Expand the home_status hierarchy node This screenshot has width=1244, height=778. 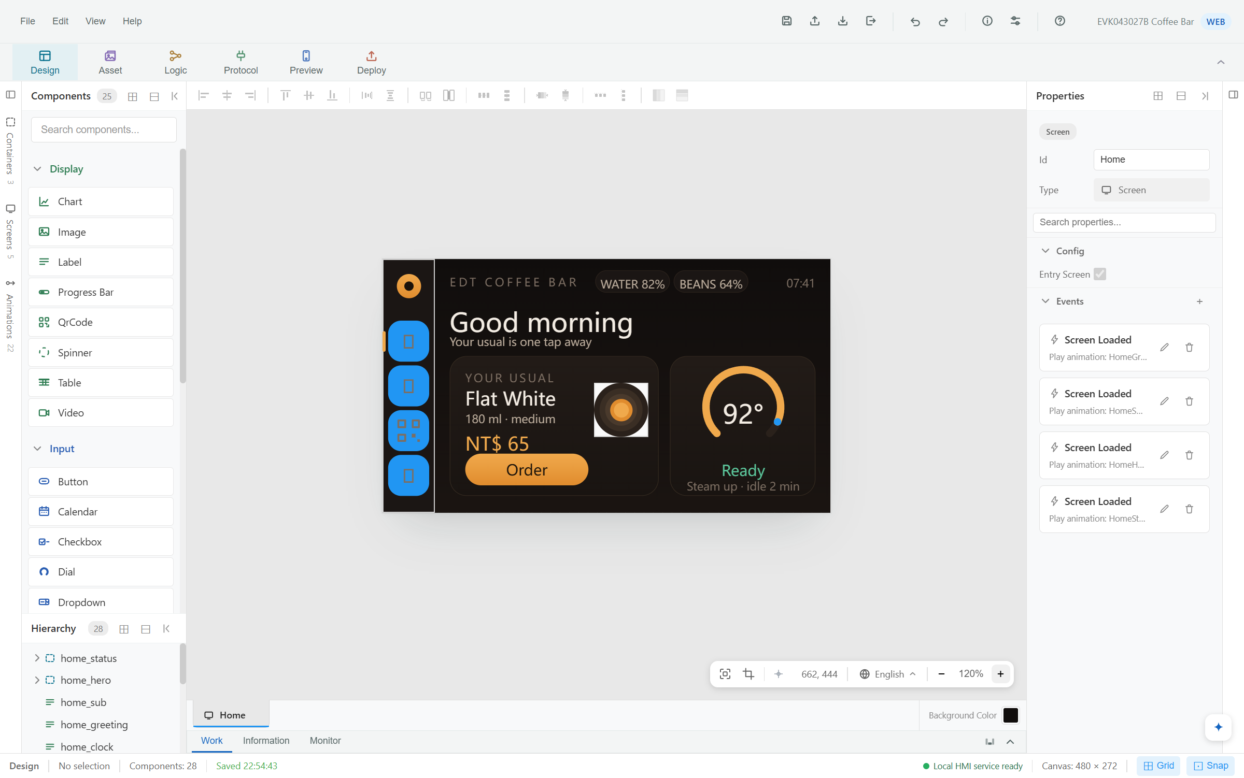(x=37, y=658)
